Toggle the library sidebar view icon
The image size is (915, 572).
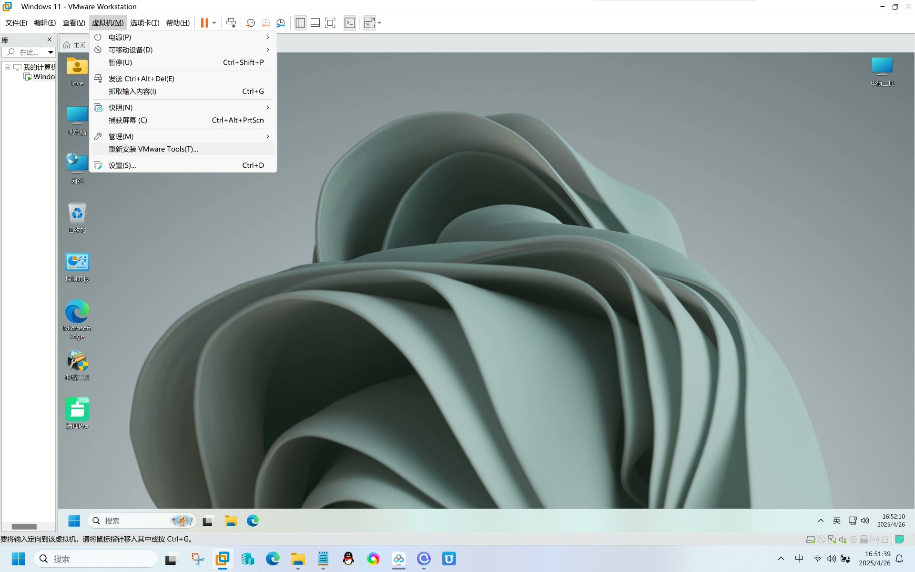click(x=300, y=23)
